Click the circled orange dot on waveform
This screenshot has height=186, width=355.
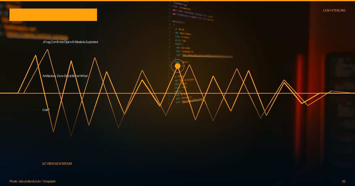[177, 66]
